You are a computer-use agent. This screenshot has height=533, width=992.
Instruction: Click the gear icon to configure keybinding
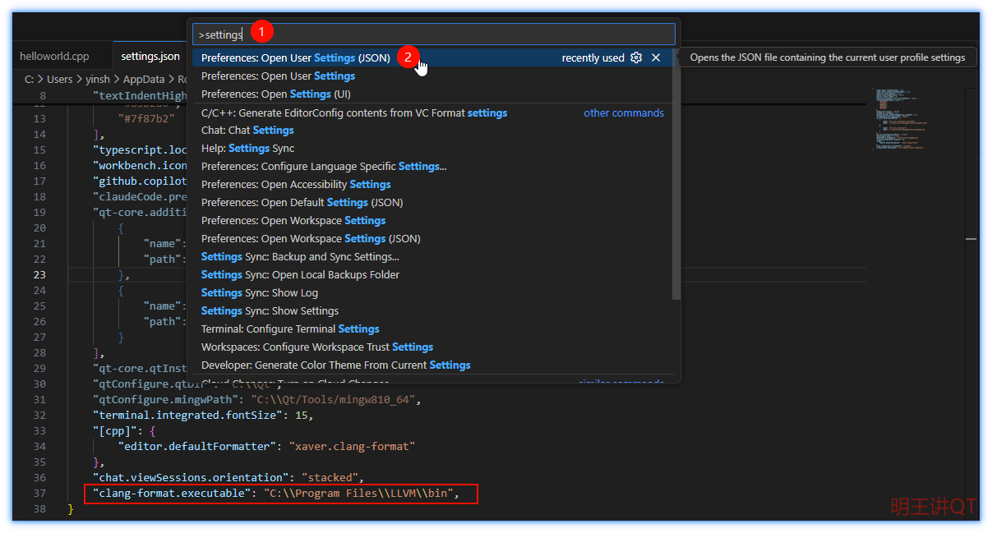(636, 57)
